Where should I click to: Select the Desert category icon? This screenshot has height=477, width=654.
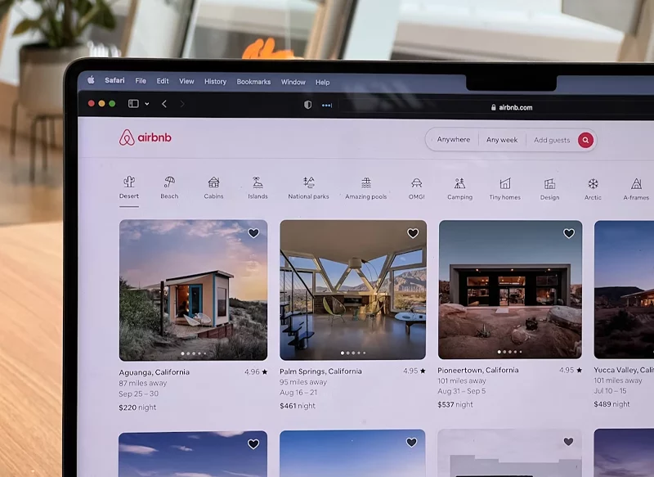(x=128, y=182)
